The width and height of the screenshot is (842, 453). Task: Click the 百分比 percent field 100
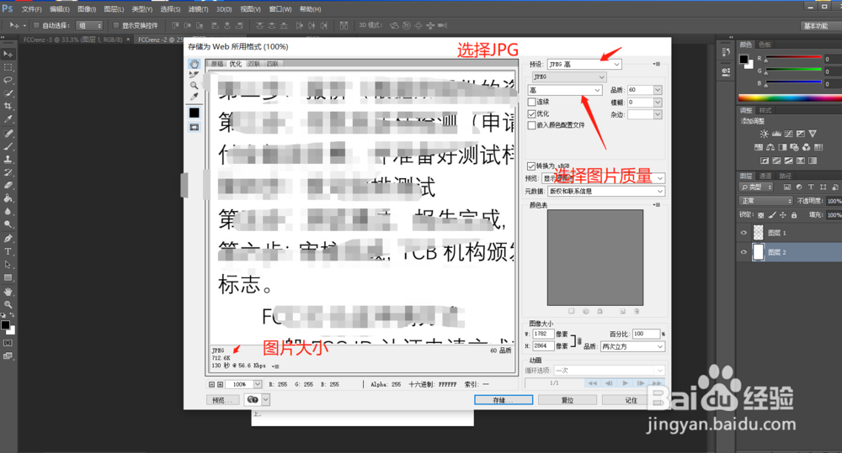646,334
